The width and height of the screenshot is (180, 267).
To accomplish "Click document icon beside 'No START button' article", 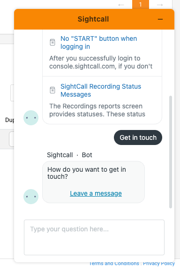I will tap(52, 42).
